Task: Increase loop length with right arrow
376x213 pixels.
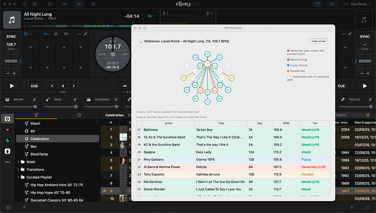Action: [x=74, y=86]
